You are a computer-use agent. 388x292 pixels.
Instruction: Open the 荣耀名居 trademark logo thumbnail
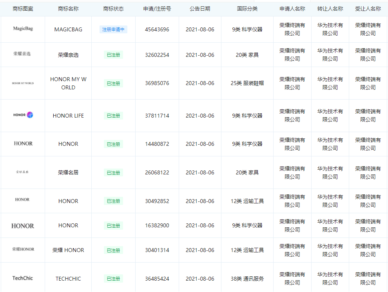pyautogui.click(x=22, y=172)
